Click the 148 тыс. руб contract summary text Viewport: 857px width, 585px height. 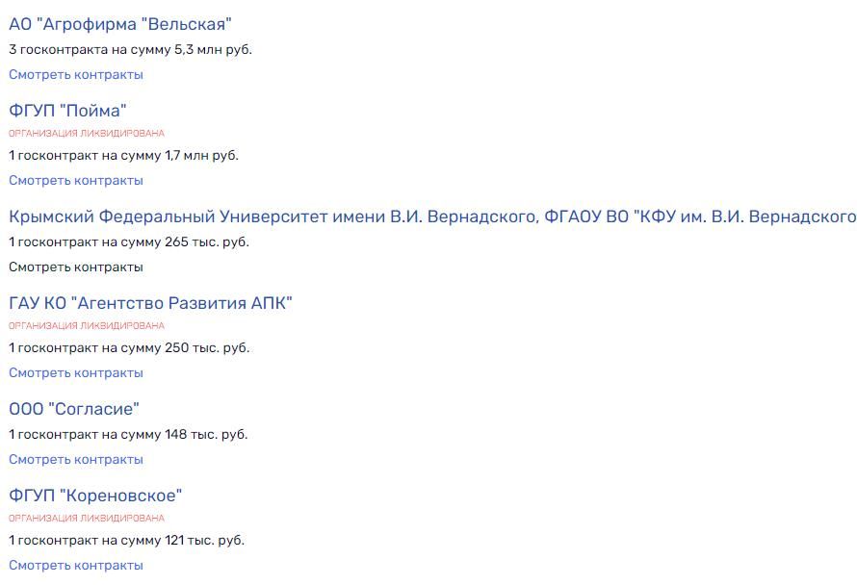pyautogui.click(x=123, y=434)
